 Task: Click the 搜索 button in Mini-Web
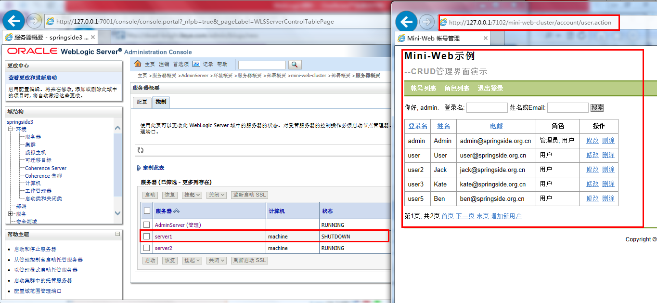point(597,108)
